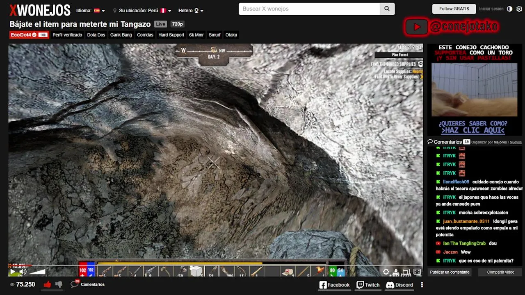Open the Twitch link
The width and height of the screenshot is (525, 295).
click(x=368, y=285)
